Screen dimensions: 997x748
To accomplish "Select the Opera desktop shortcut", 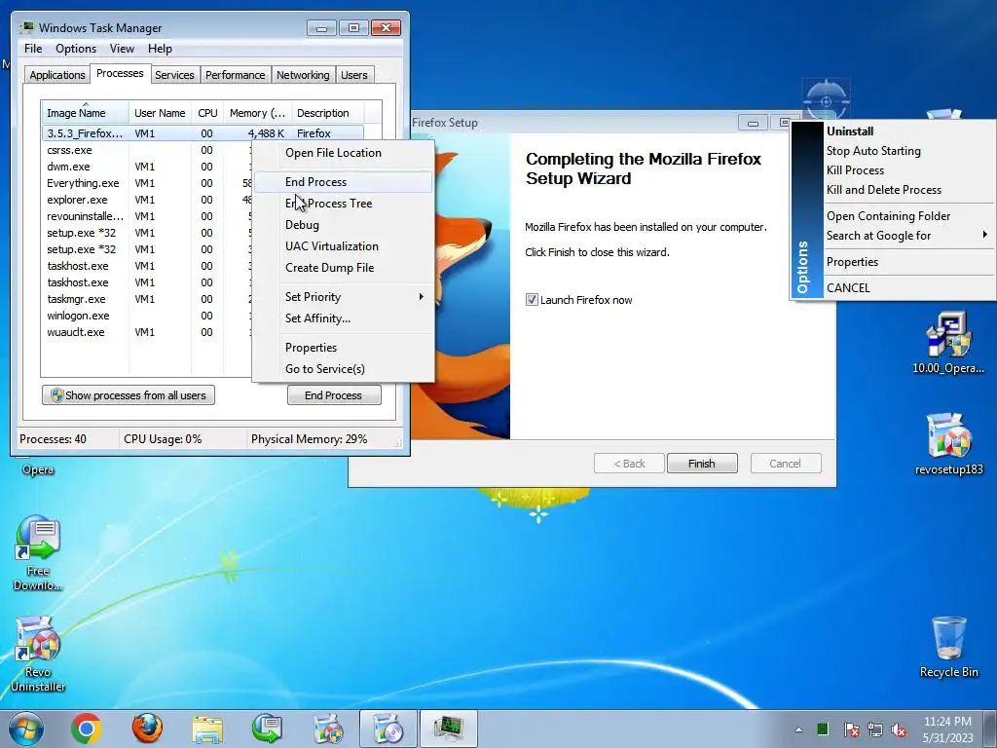I will point(38,469).
